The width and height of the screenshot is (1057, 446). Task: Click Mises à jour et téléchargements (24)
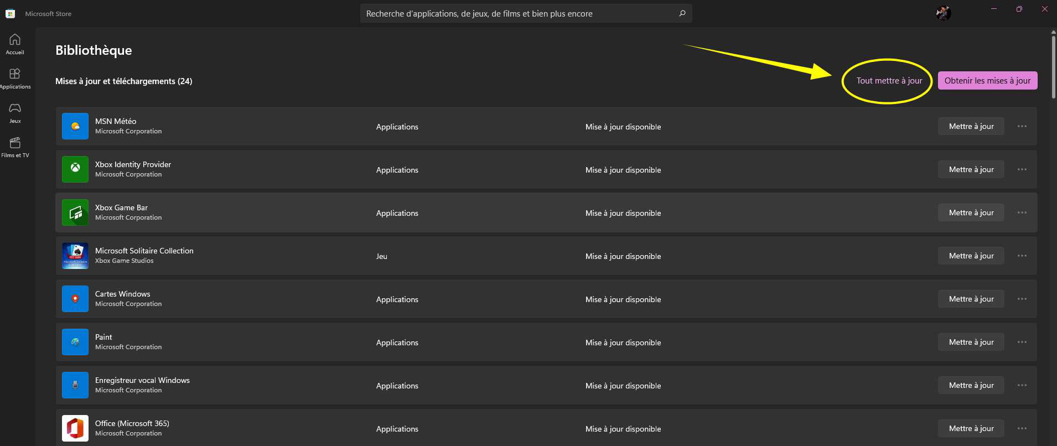click(124, 81)
